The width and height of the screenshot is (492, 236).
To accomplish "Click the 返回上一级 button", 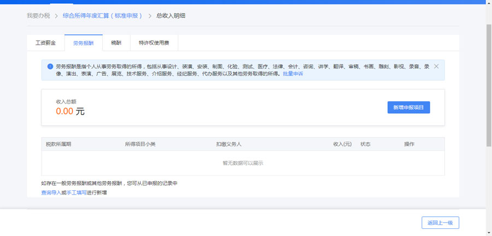I will tap(440, 222).
